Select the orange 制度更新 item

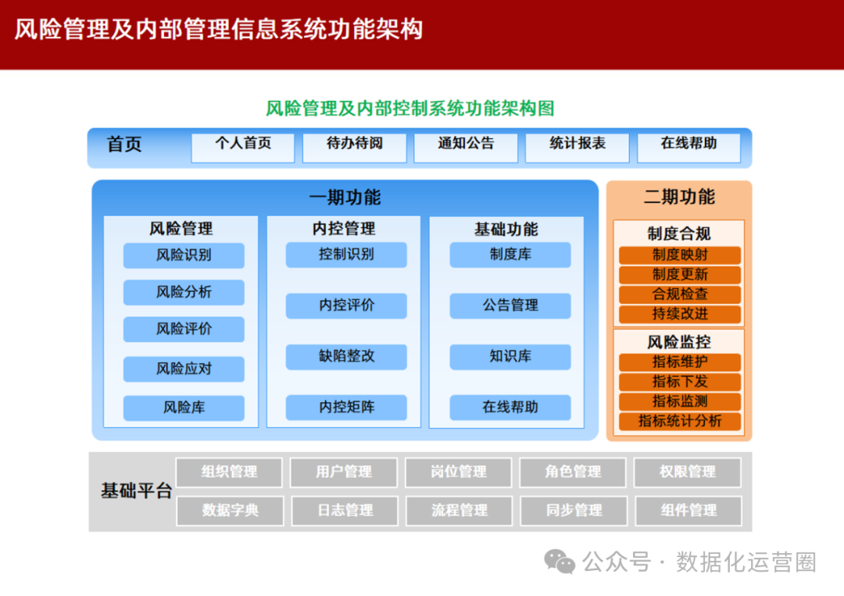[680, 275]
